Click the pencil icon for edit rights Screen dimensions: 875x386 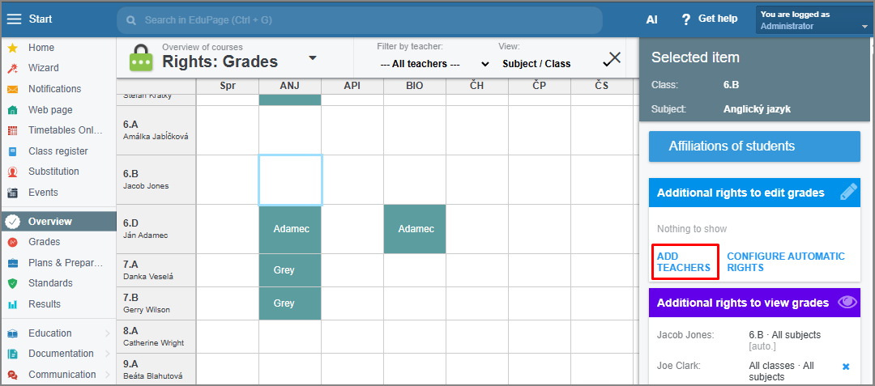pos(847,193)
